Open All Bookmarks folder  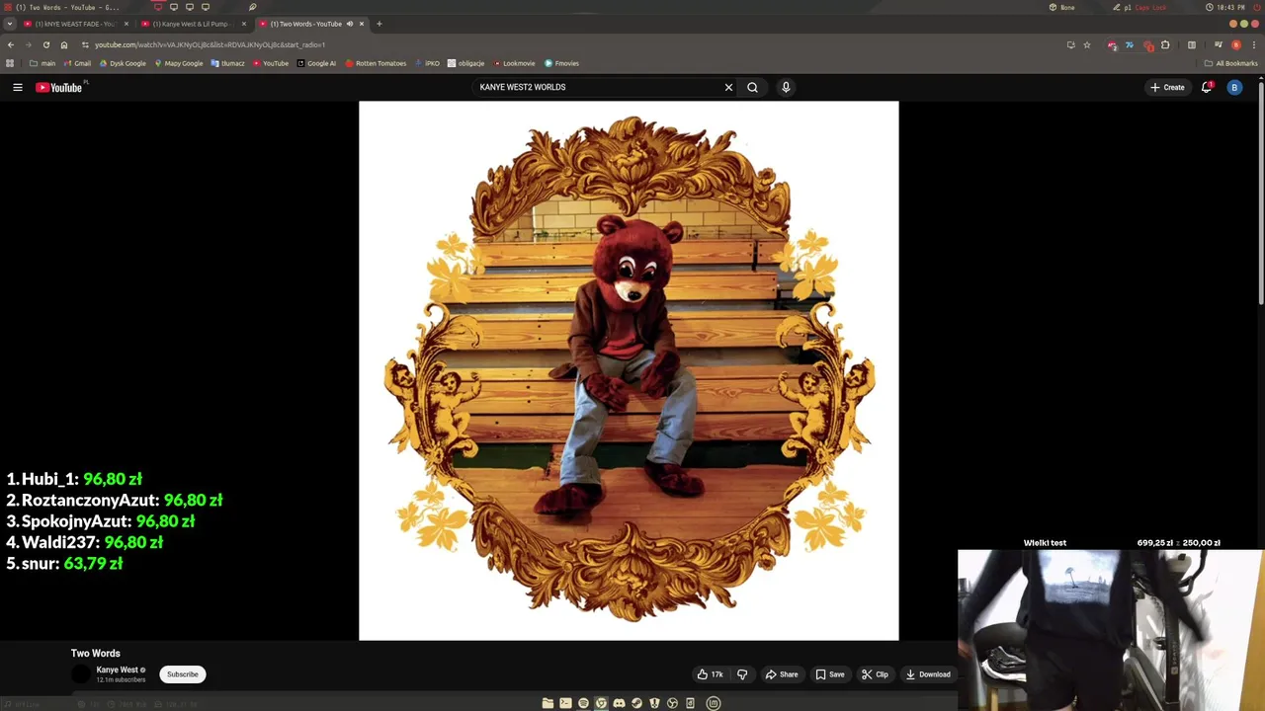(x=1230, y=63)
